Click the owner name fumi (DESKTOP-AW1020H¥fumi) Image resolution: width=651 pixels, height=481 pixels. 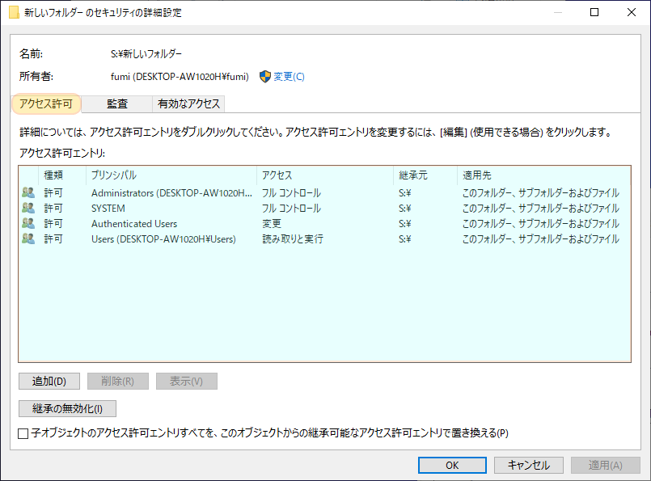(180, 76)
